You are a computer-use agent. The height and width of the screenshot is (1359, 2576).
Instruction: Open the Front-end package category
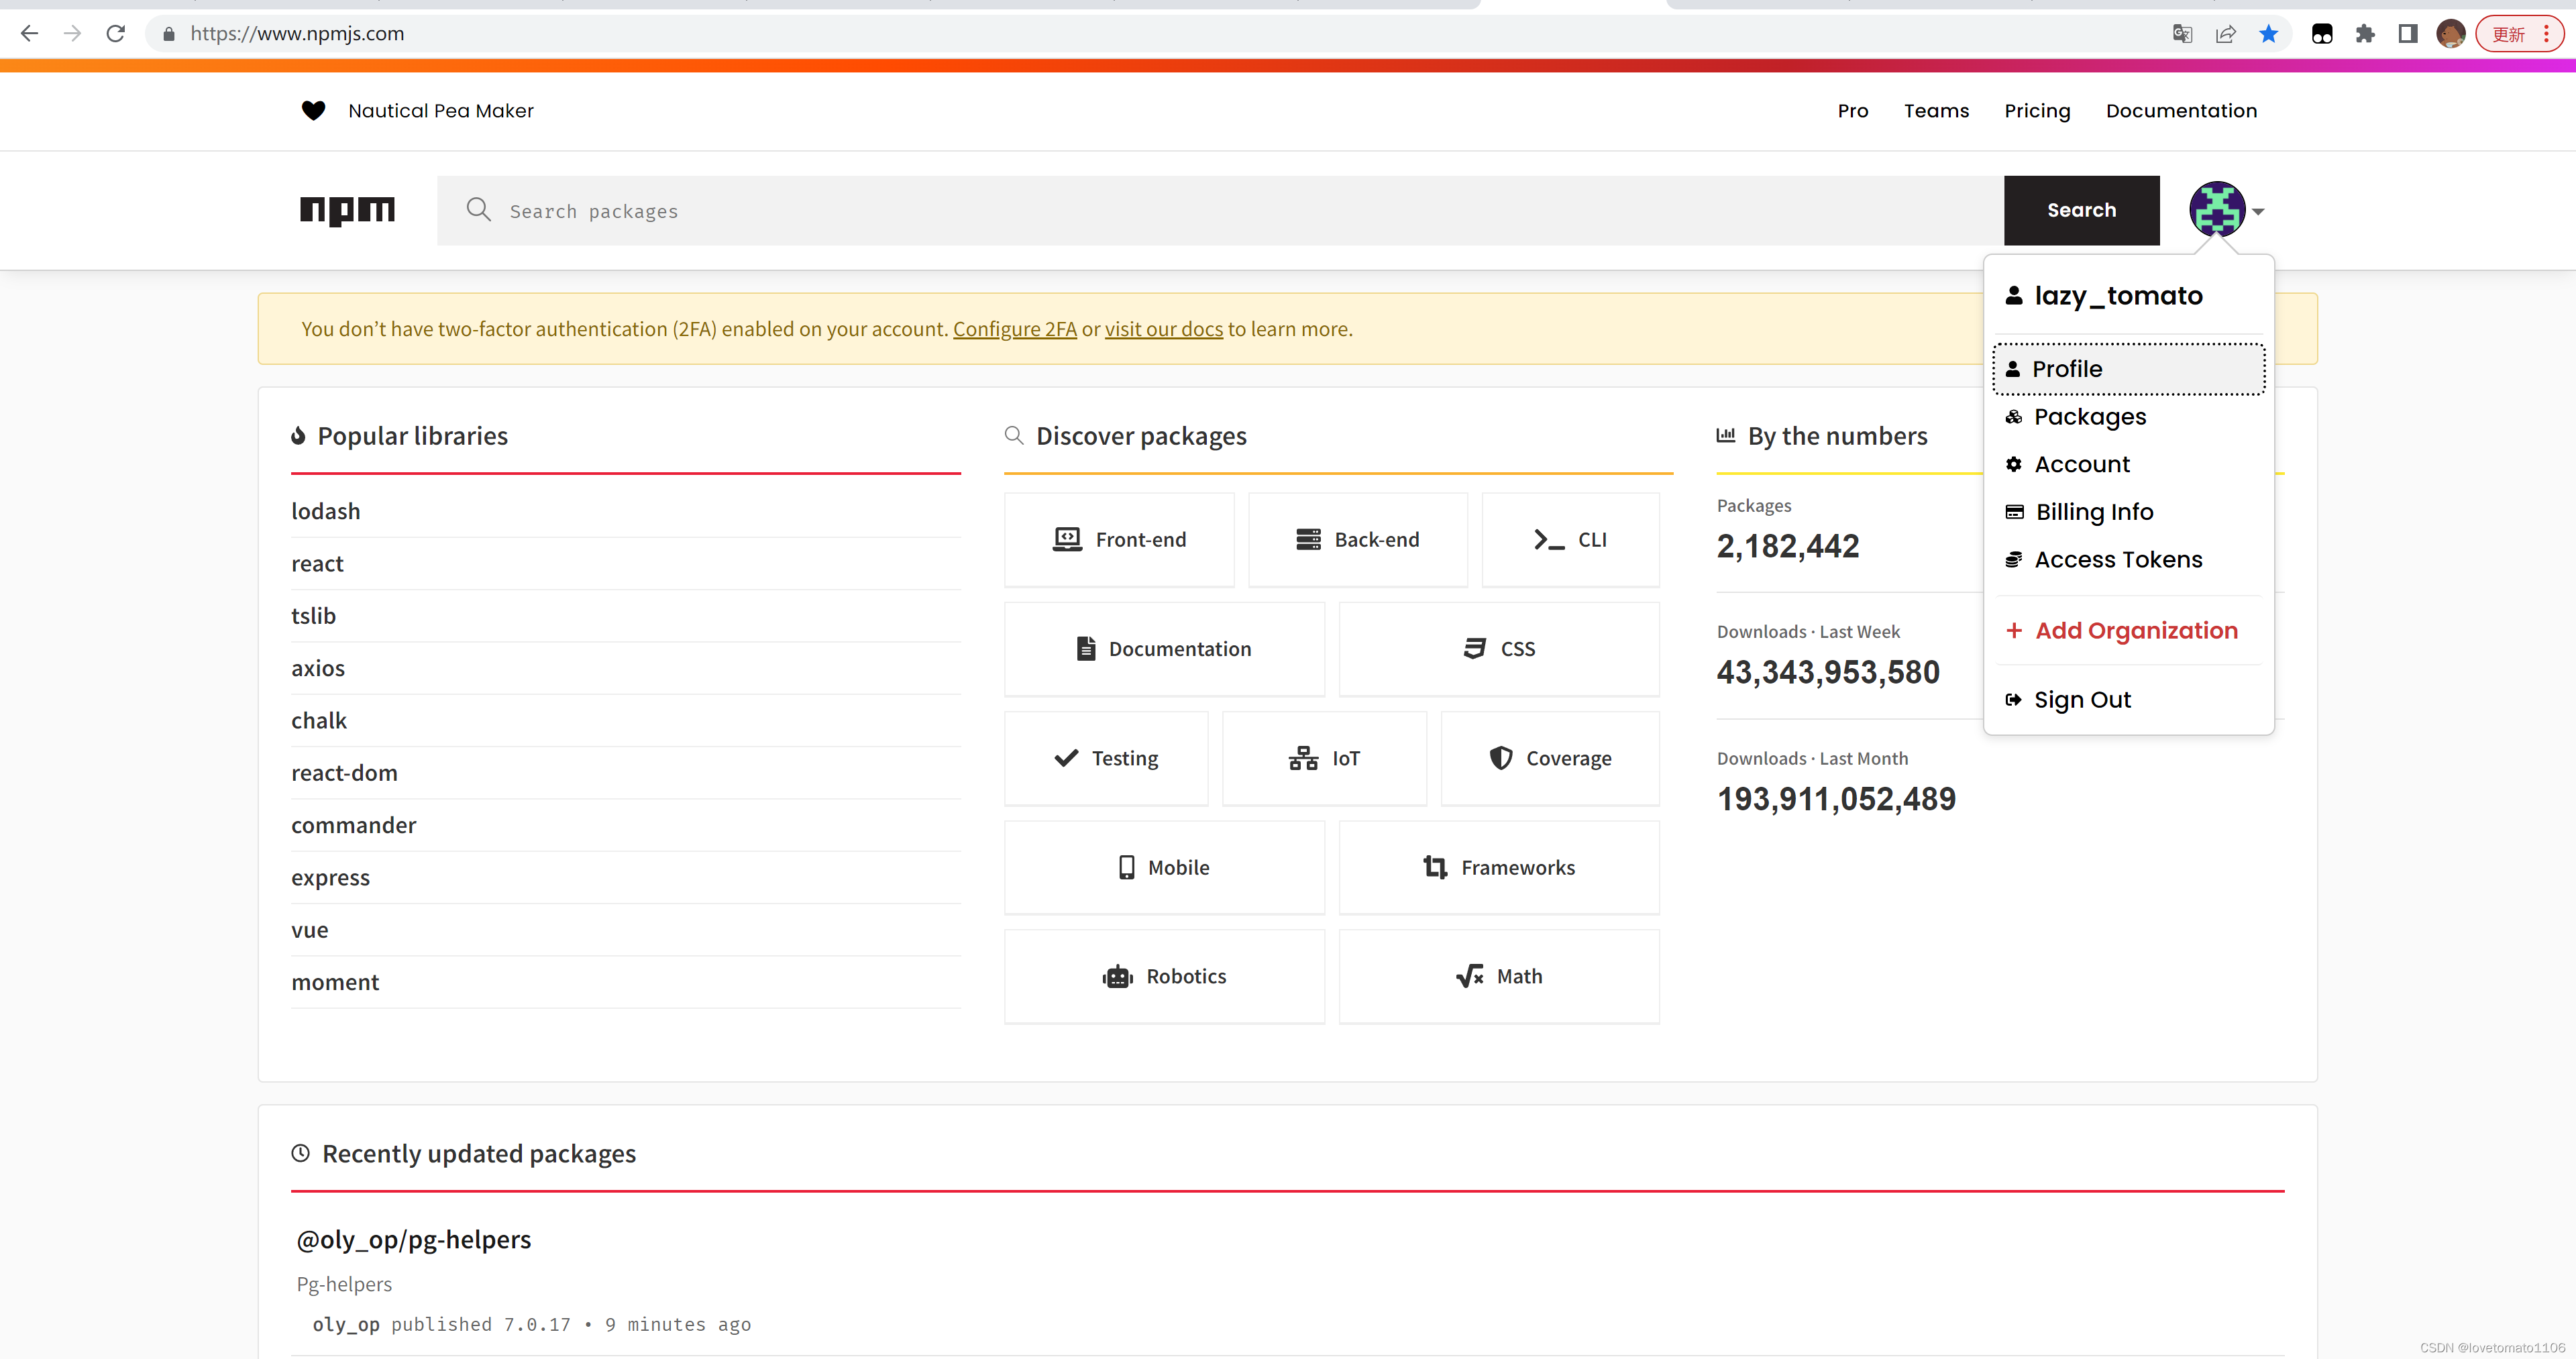click(x=1119, y=540)
